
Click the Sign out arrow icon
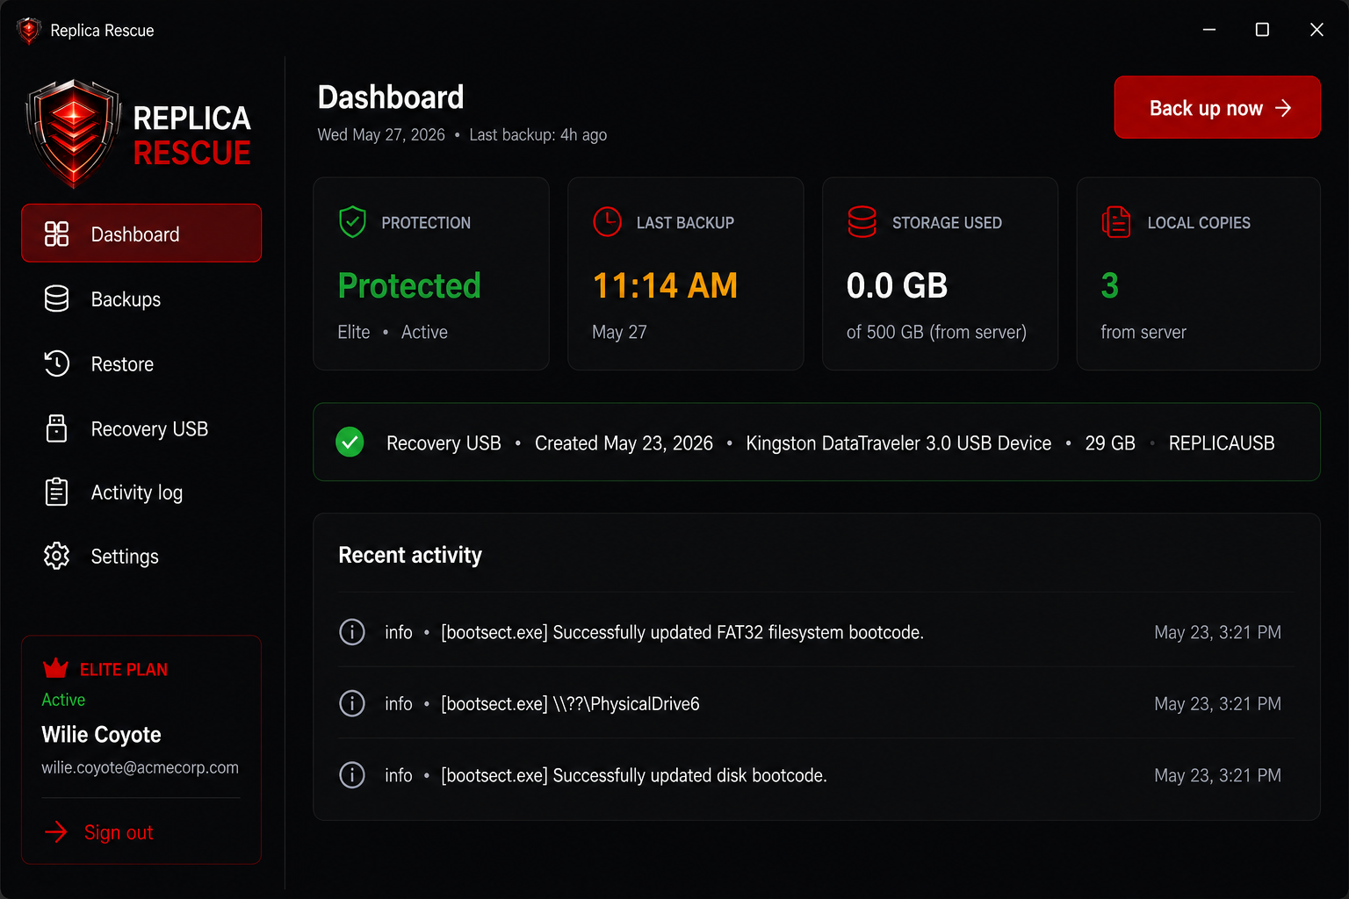click(55, 832)
